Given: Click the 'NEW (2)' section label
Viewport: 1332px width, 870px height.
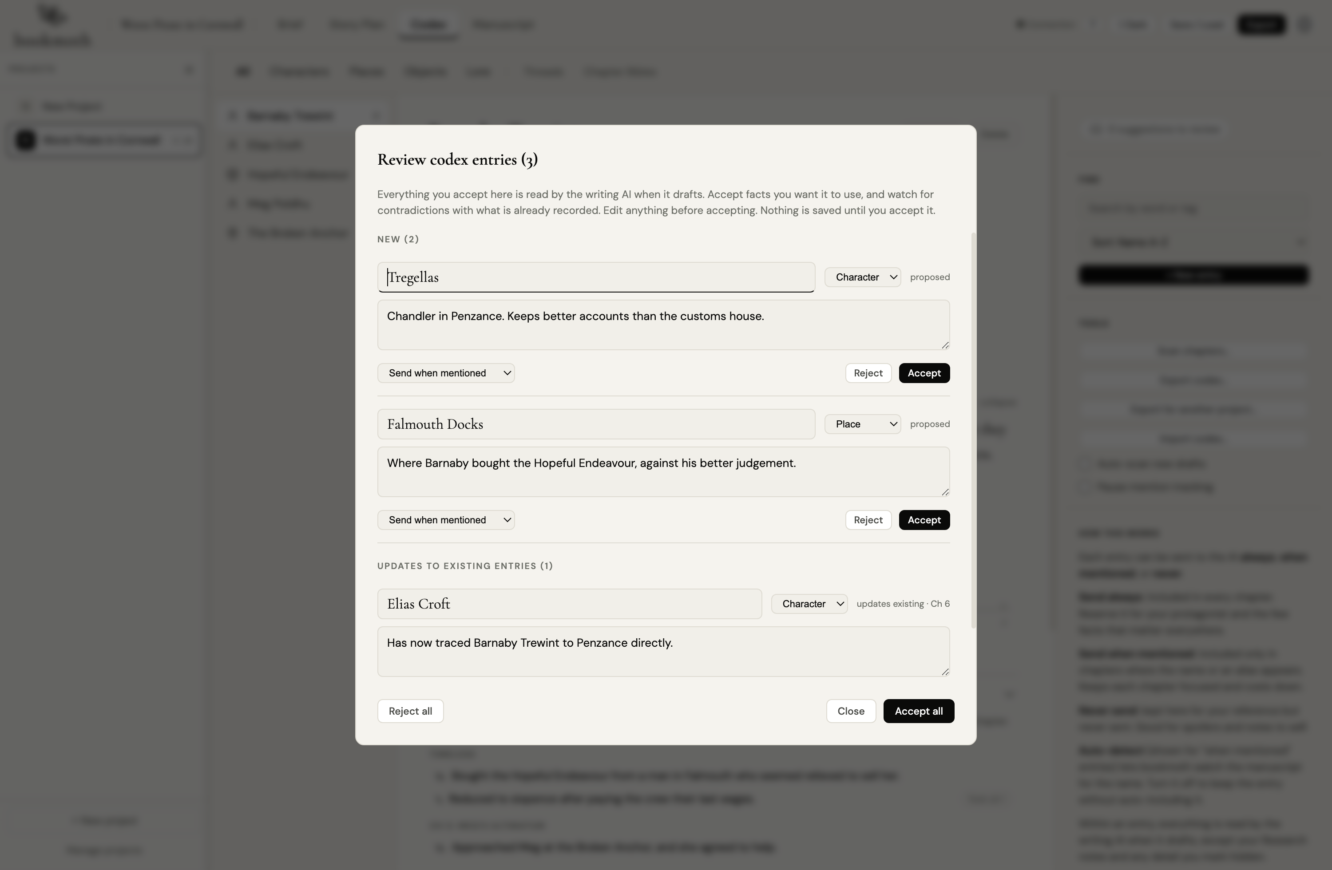Looking at the screenshot, I should point(398,239).
